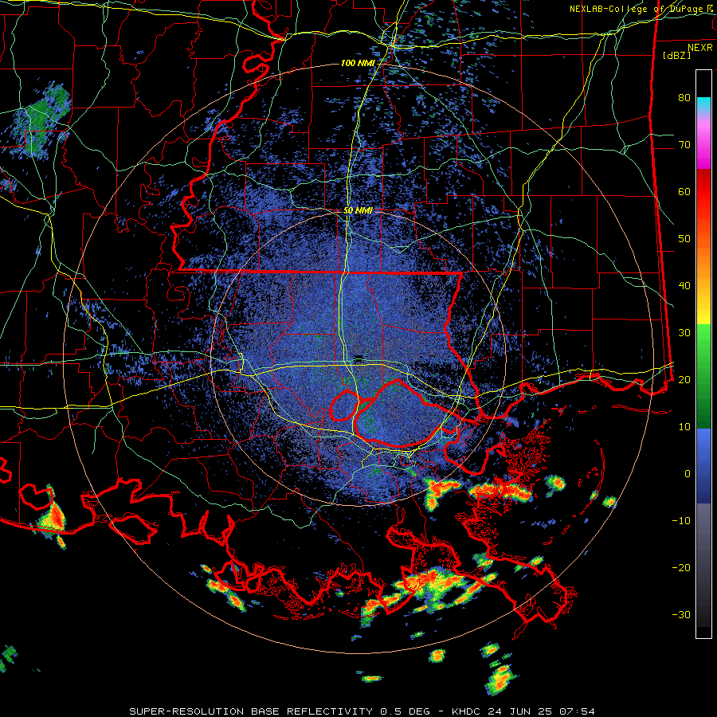The height and width of the screenshot is (717, 717).
Task: Click the 50 value on dBZ scale
Action: tap(684, 239)
